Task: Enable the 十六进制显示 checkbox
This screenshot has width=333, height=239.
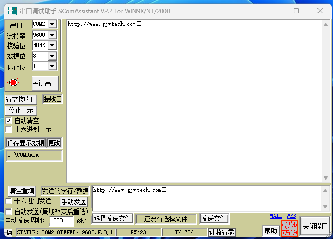Action: pos(8,130)
